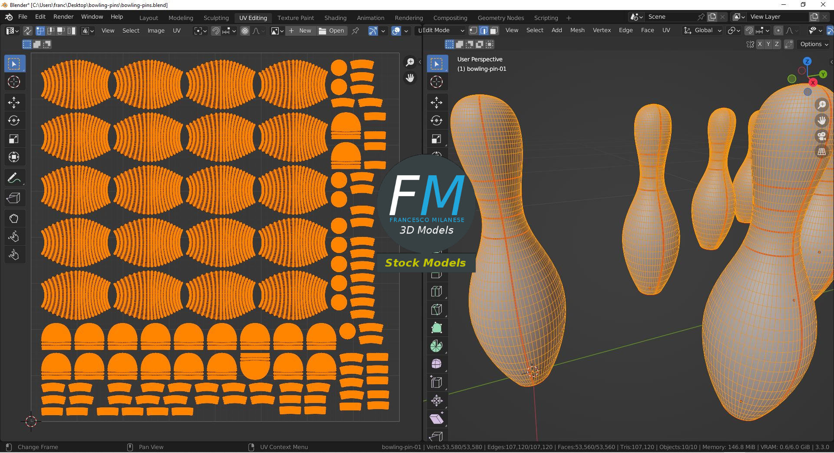Switch perspective/orthographic projection in viewport
Image resolution: width=834 pixels, height=453 pixels.
[x=821, y=152]
